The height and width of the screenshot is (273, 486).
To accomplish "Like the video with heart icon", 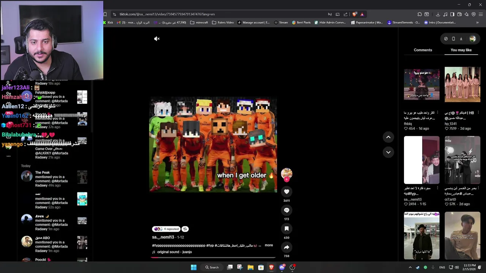I will [x=287, y=192].
